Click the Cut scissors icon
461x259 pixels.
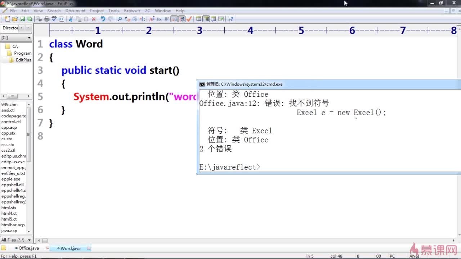tap(71, 19)
